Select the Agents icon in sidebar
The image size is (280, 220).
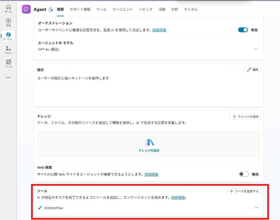(8, 35)
